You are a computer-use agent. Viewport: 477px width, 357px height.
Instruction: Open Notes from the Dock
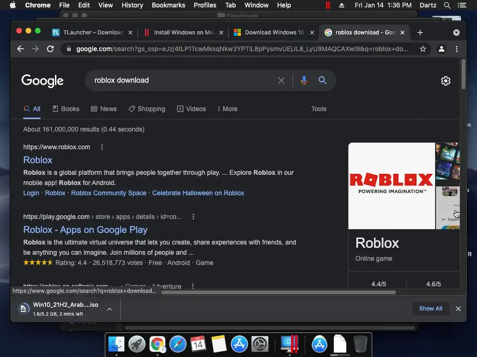point(218,344)
